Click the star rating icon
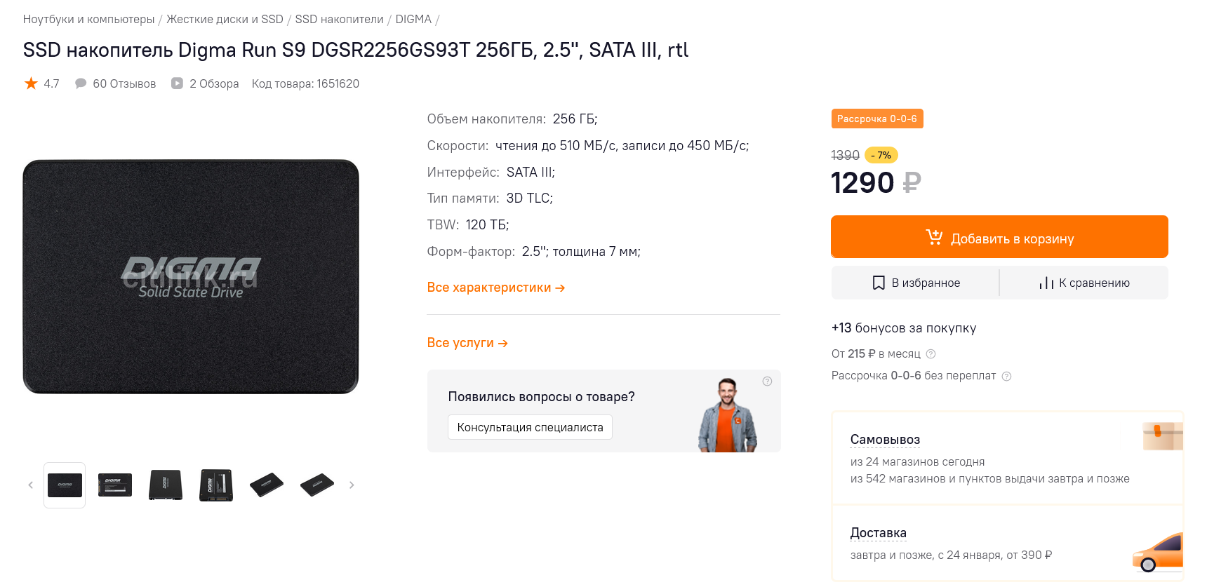Viewport: 1207px width, 587px height. click(31, 84)
